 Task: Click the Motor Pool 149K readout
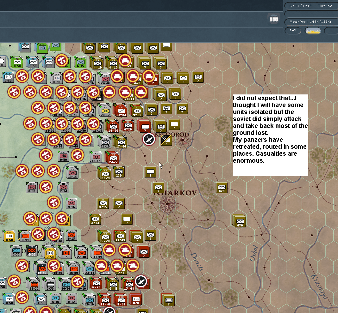tap(310, 22)
